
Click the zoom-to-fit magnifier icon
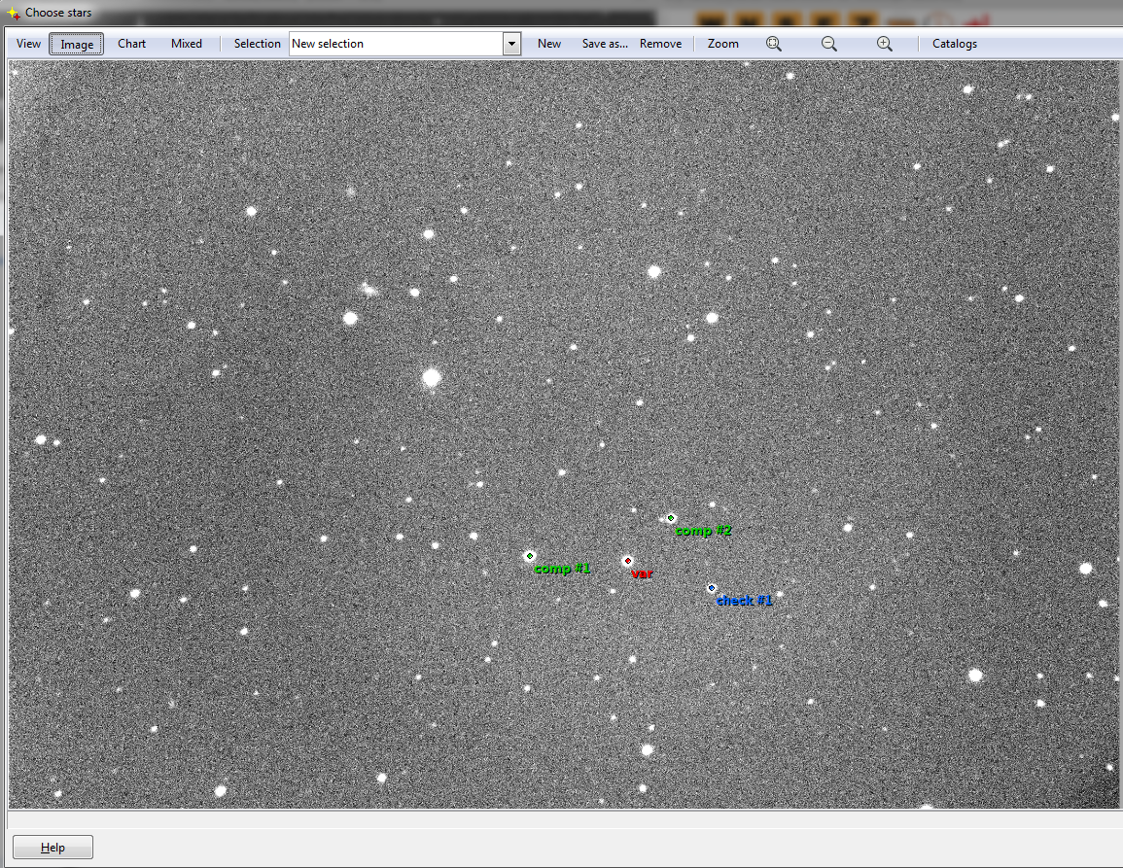click(774, 44)
